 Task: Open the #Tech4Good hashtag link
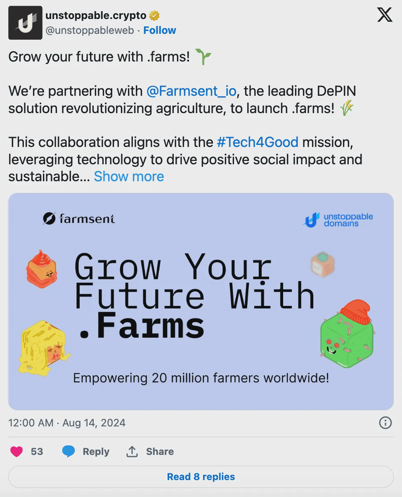258,142
